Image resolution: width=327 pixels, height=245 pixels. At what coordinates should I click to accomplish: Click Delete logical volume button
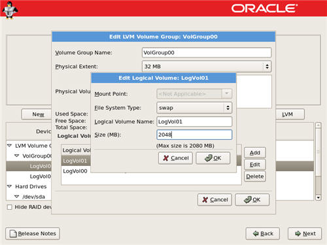tap(255, 176)
